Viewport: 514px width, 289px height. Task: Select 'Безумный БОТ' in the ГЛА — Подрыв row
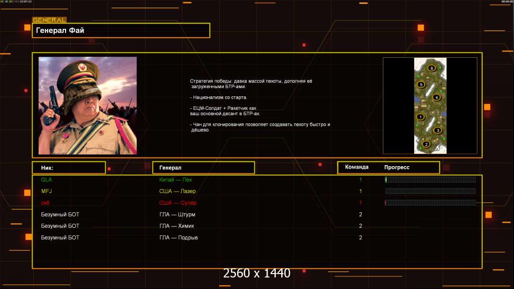(x=60, y=237)
